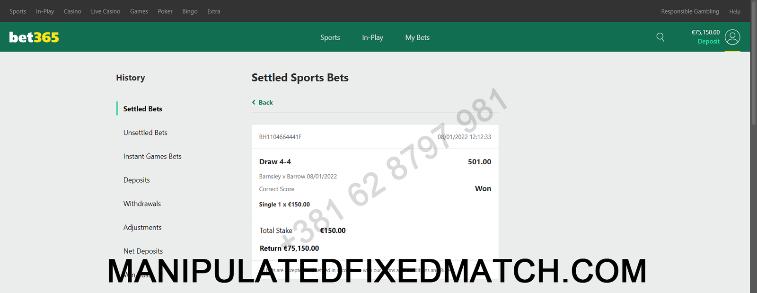This screenshot has width=757, height=293.
Task: Click Casino in top dark bar
Action: pyautogui.click(x=72, y=11)
